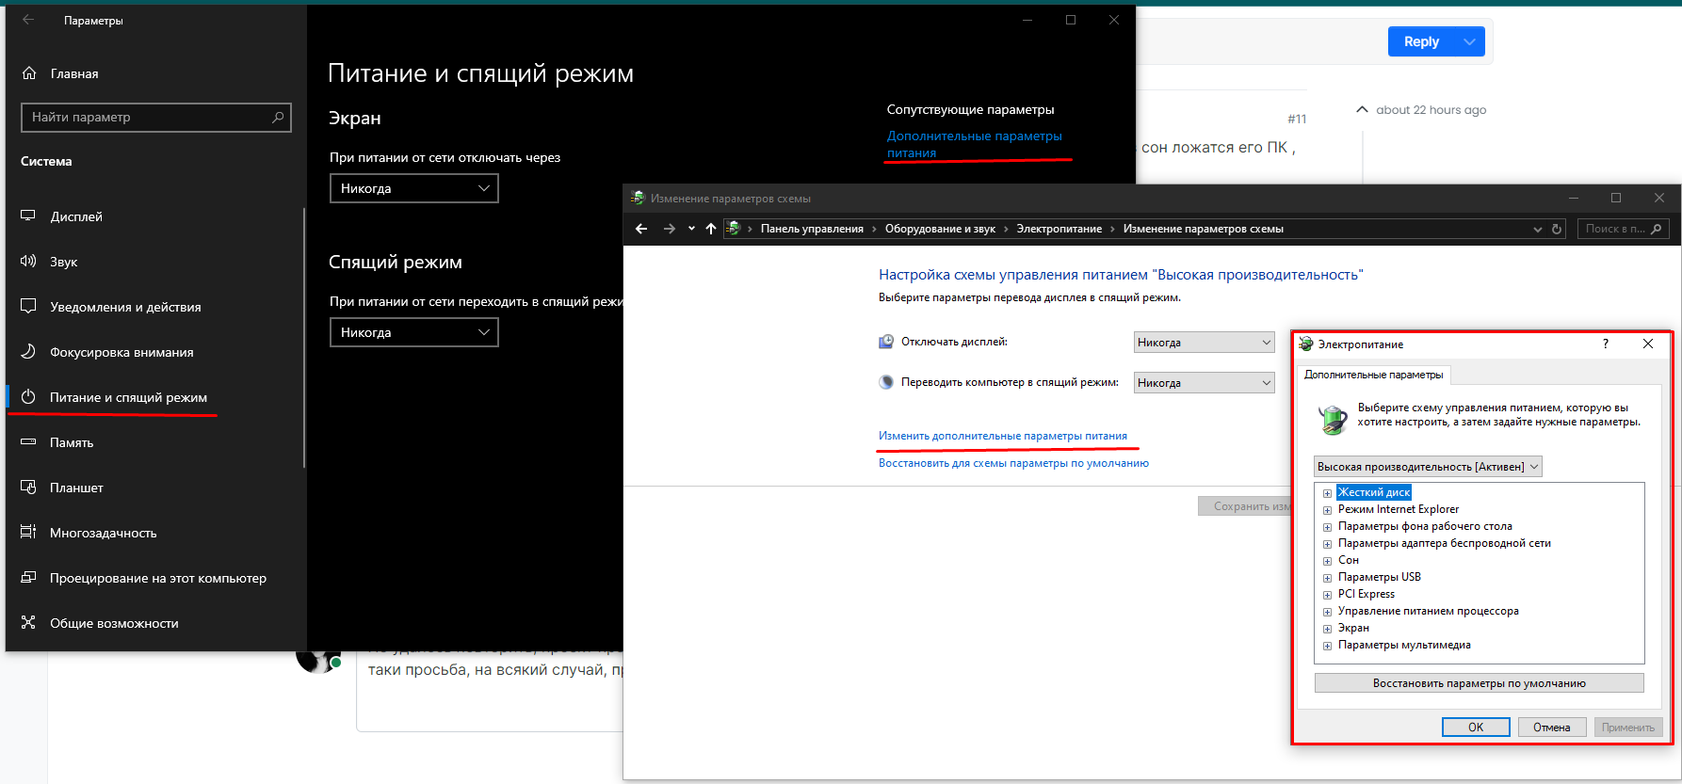This screenshot has width=1682, height=784.
Task: Select the Дополнительные параметры tab
Action: tap(1373, 375)
